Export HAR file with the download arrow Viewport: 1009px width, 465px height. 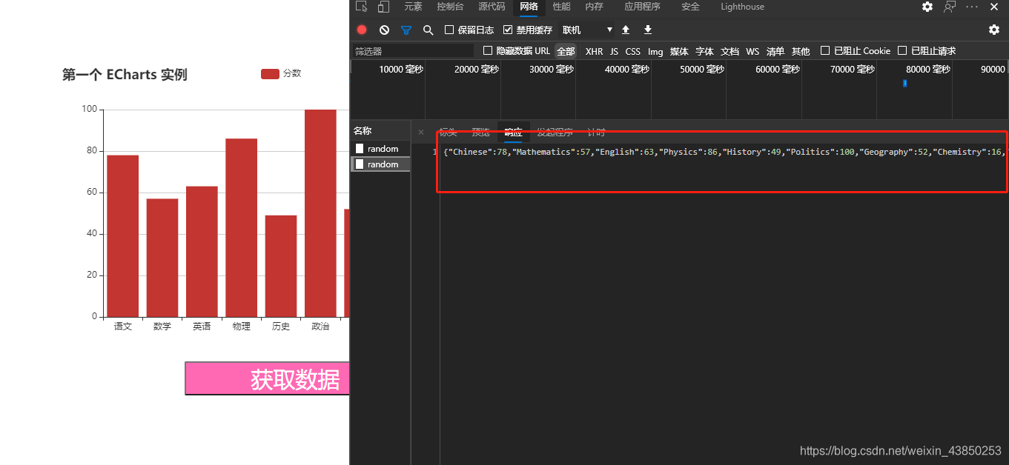(648, 30)
